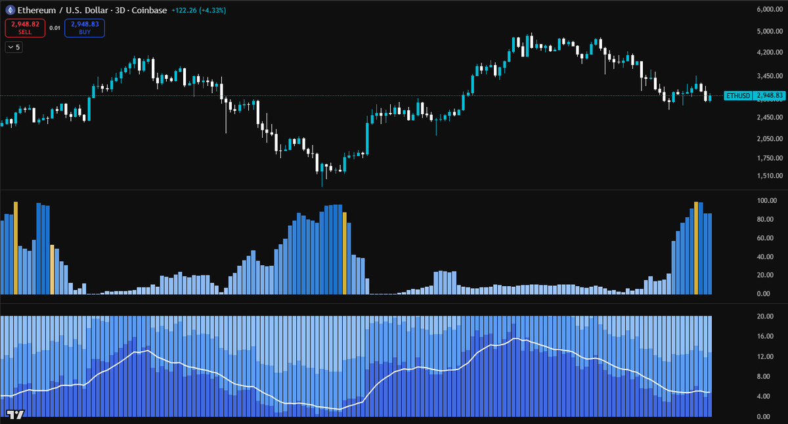Viewport: 788px width, 424px height.
Task: Click the 5,000.00 price axis label
Action: [x=770, y=31]
